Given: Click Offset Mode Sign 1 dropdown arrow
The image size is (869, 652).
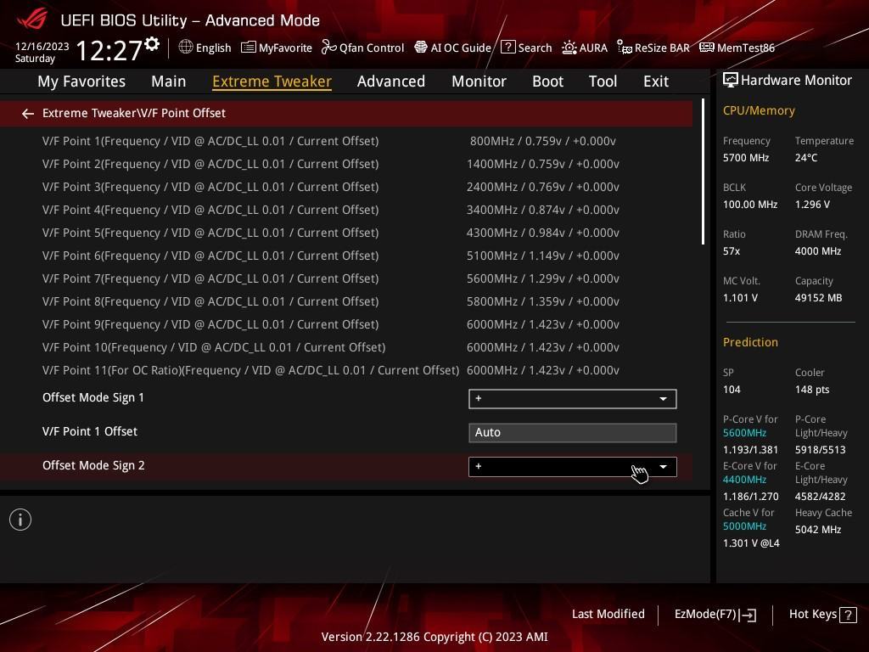Looking at the screenshot, I should [x=663, y=399].
